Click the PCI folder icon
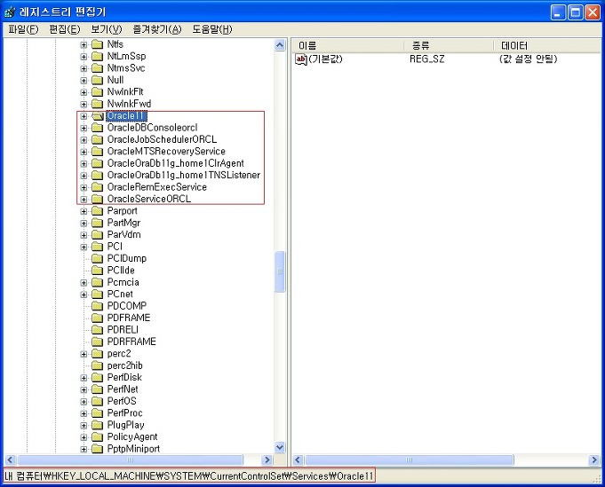 point(97,247)
